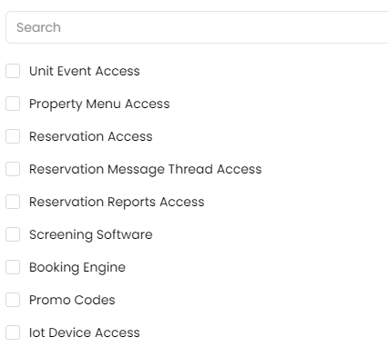Click the Search input field
This screenshot has height=347, width=388.
point(197,27)
